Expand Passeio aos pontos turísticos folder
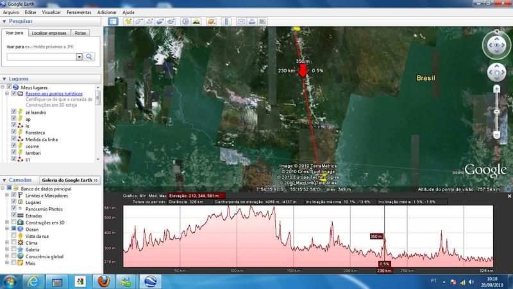 7,93
